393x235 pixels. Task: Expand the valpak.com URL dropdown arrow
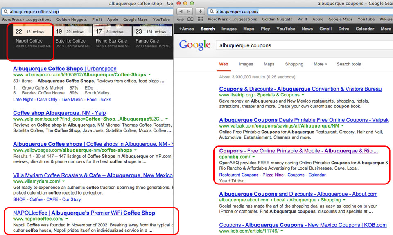pos(342,126)
